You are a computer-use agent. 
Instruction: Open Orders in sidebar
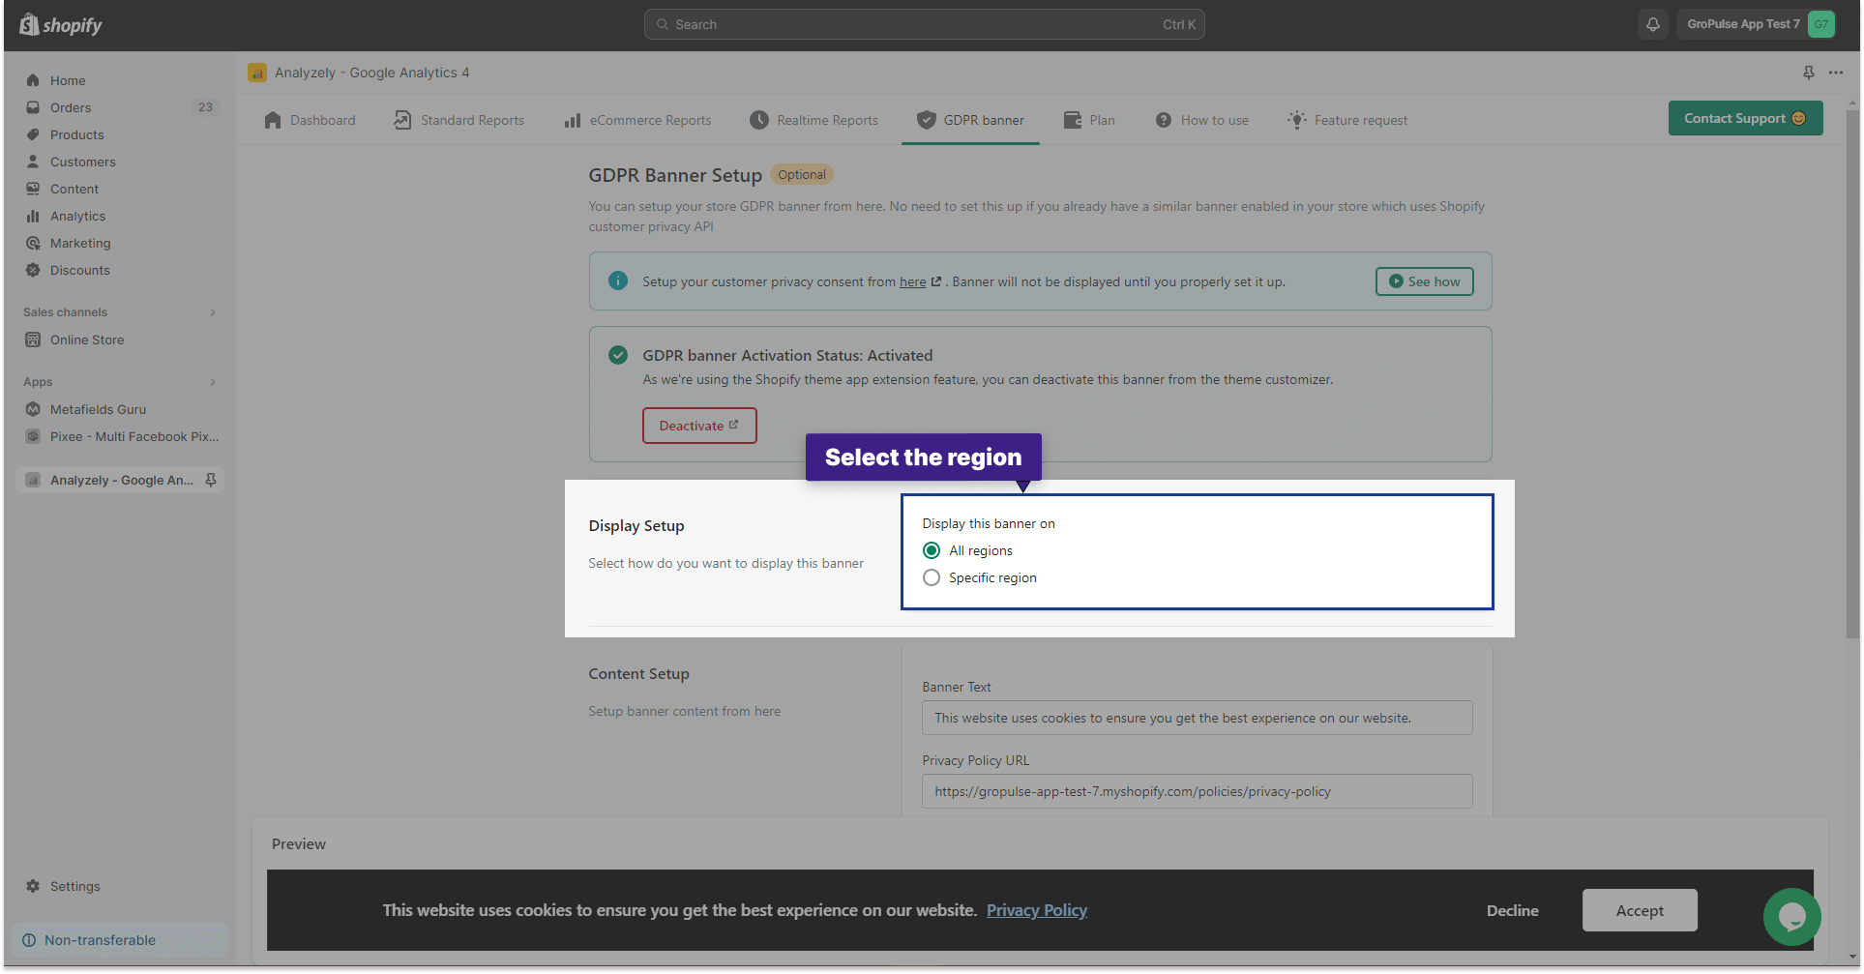[x=71, y=107]
